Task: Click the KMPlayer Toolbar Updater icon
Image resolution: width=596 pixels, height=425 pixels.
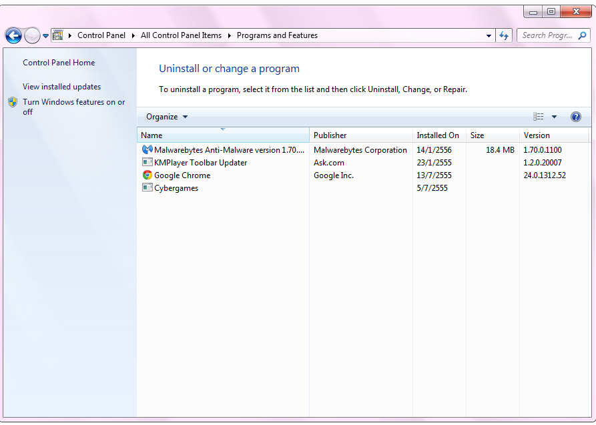Action: 147,163
